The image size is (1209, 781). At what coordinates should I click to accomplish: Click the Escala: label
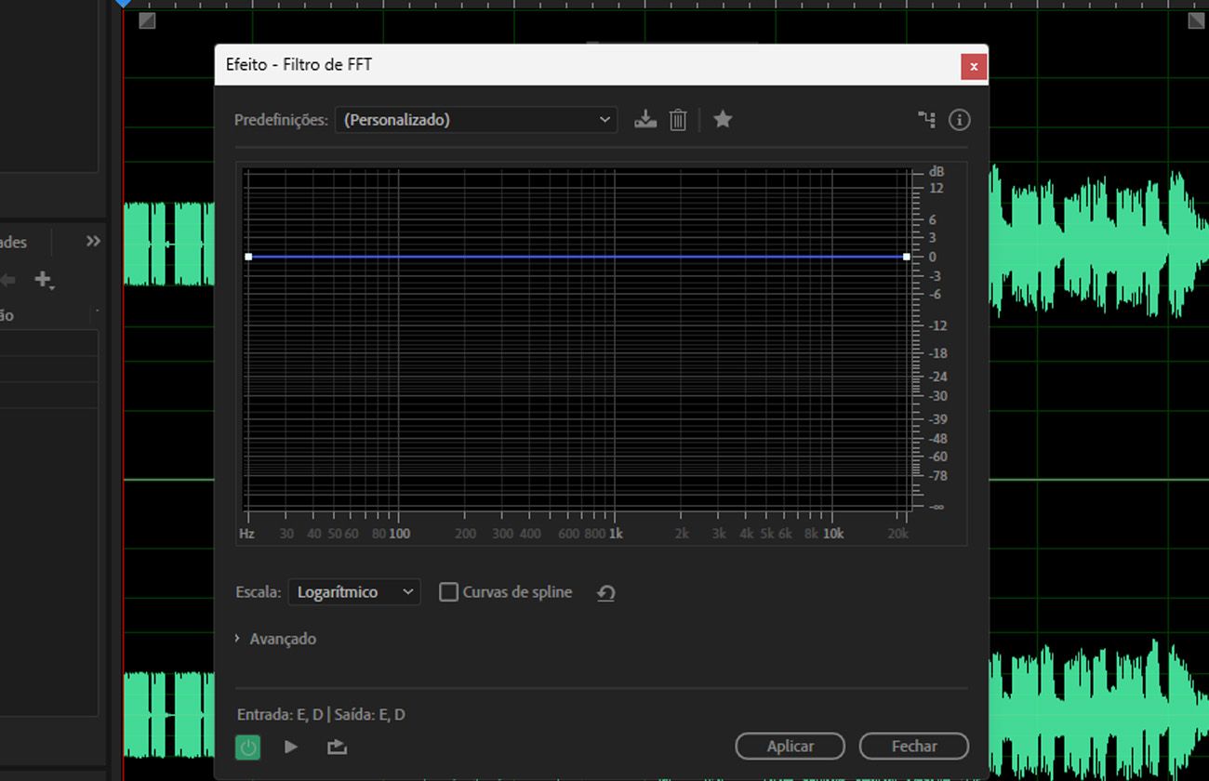coord(258,592)
